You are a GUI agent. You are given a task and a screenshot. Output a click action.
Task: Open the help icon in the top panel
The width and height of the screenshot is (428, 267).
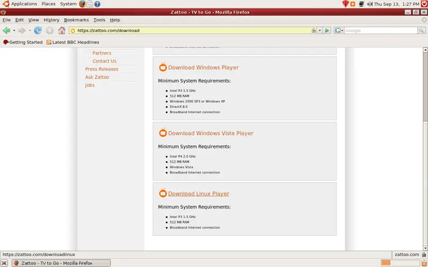(x=97, y=4)
